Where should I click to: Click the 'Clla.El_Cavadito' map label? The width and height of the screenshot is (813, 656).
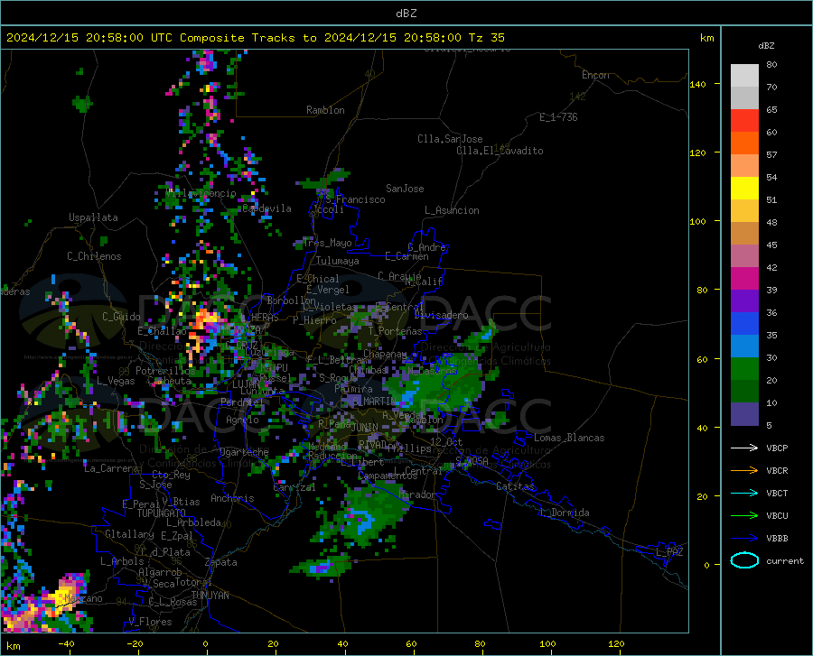500,151
